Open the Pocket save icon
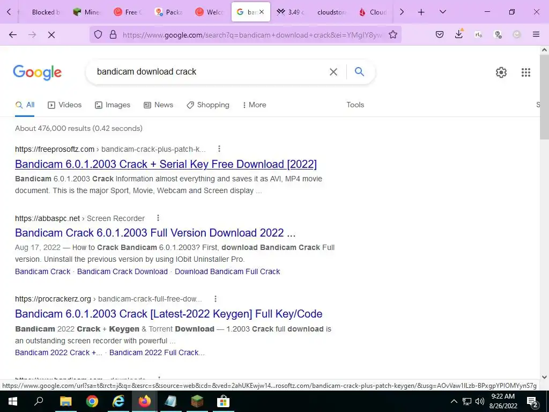 point(440,34)
